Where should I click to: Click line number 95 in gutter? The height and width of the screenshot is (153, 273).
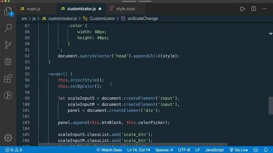coord(27,74)
